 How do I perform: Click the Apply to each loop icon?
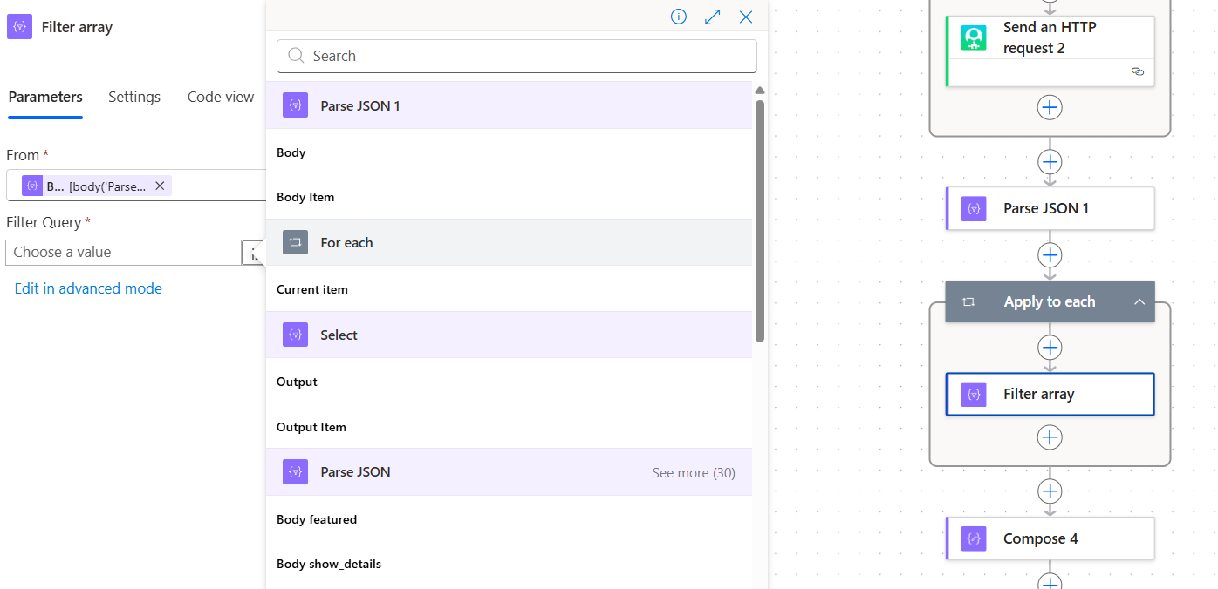pyautogui.click(x=968, y=301)
